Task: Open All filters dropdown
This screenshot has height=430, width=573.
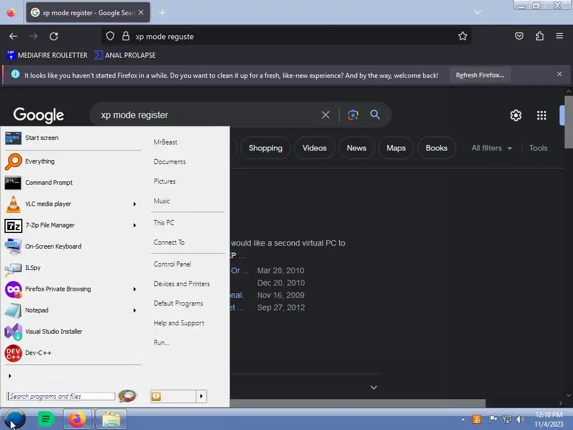Action: [491, 148]
